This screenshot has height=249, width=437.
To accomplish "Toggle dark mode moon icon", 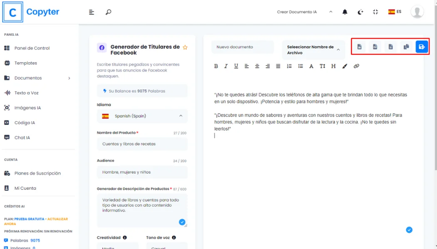I will (x=360, y=12).
